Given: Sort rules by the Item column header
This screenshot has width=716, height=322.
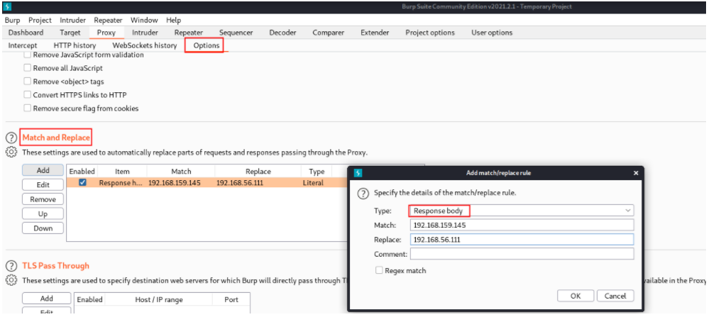Looking at the screenshot, I should click(122, 172).
